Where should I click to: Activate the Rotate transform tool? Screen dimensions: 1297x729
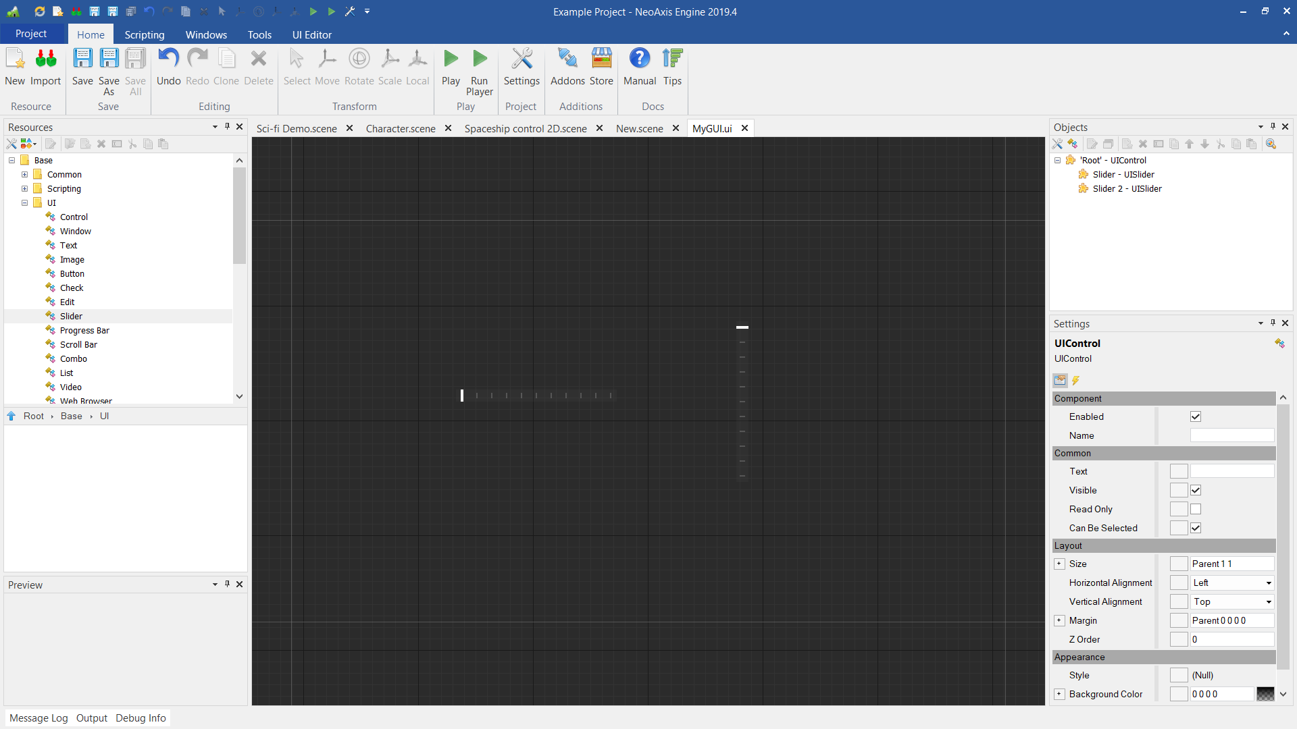tap(359, 65)
